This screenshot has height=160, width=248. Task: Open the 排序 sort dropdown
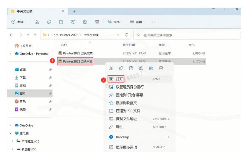click(115, 22)
